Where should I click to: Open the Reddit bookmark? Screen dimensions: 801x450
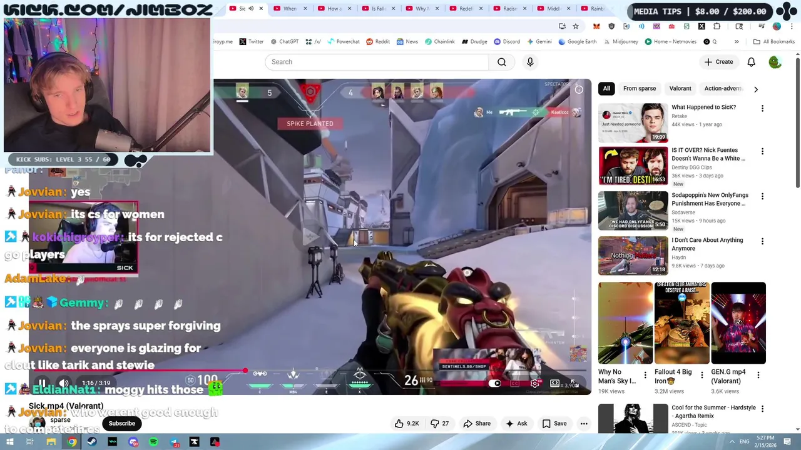tap(377, 42)
